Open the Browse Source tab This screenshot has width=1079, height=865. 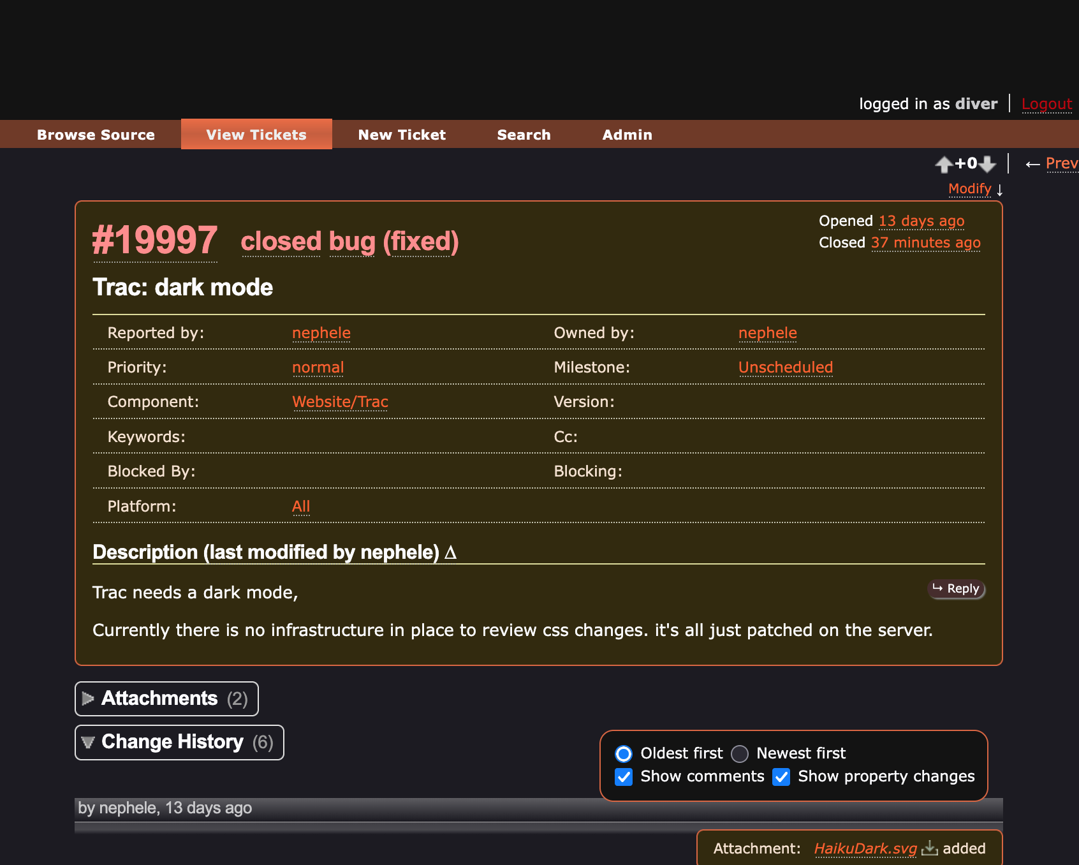point(96,135)
